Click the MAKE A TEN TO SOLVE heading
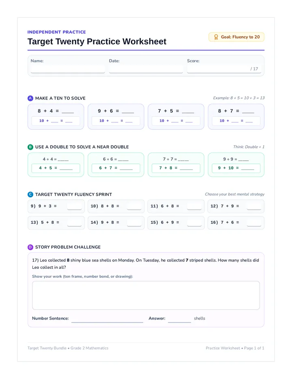 [x=60, y=98]
